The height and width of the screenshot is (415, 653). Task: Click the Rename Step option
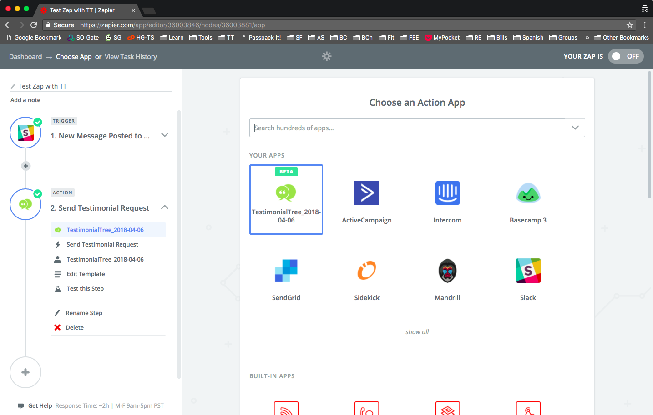(84, 313)
